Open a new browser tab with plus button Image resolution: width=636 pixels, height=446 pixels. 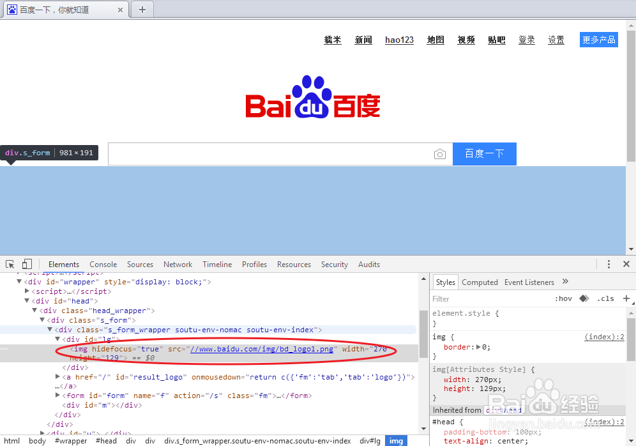click(142, 10)
